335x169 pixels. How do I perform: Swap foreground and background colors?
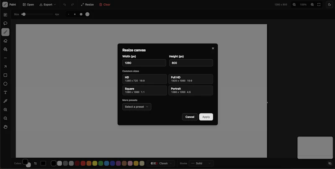click(36, 163)
